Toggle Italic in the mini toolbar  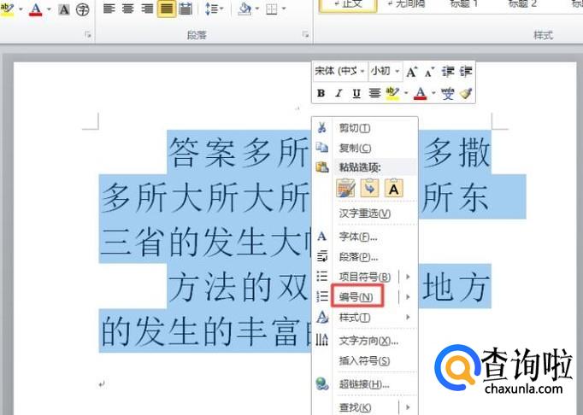[339, 93]
